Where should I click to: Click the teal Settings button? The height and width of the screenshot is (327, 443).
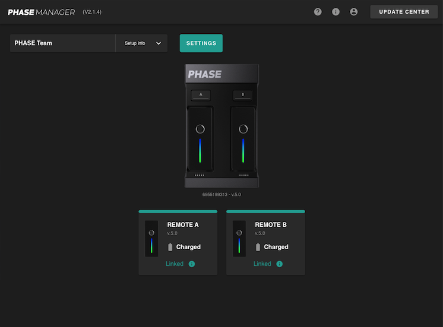201,43
